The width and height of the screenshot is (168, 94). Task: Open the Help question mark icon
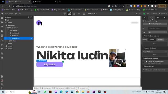(2, 77)
